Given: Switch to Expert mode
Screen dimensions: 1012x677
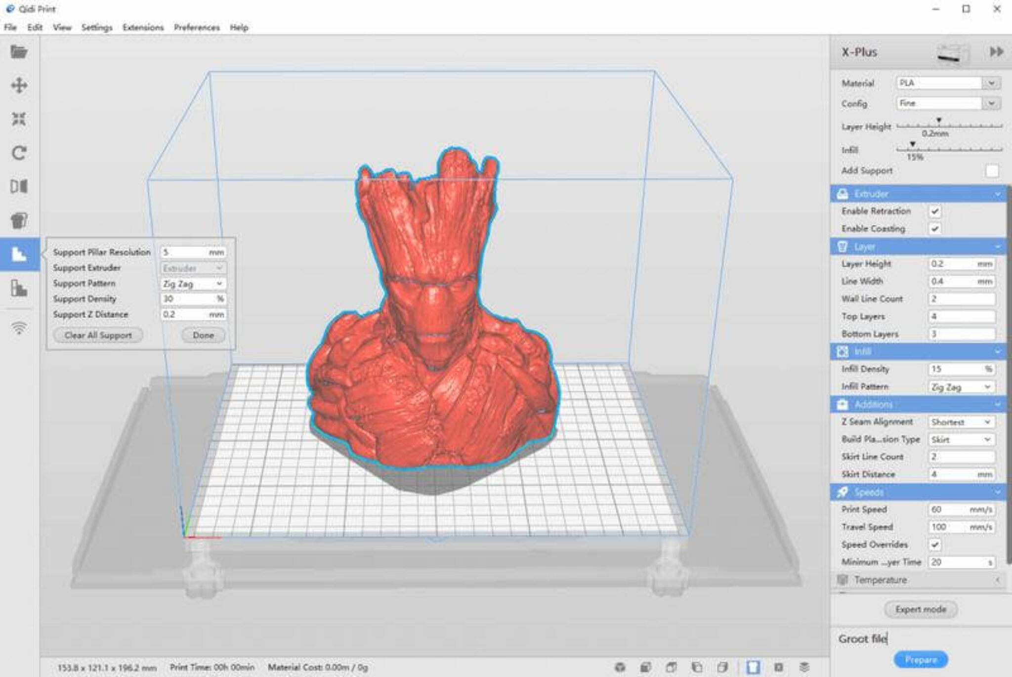Looking at the screenshot, I should pos(920,609).
